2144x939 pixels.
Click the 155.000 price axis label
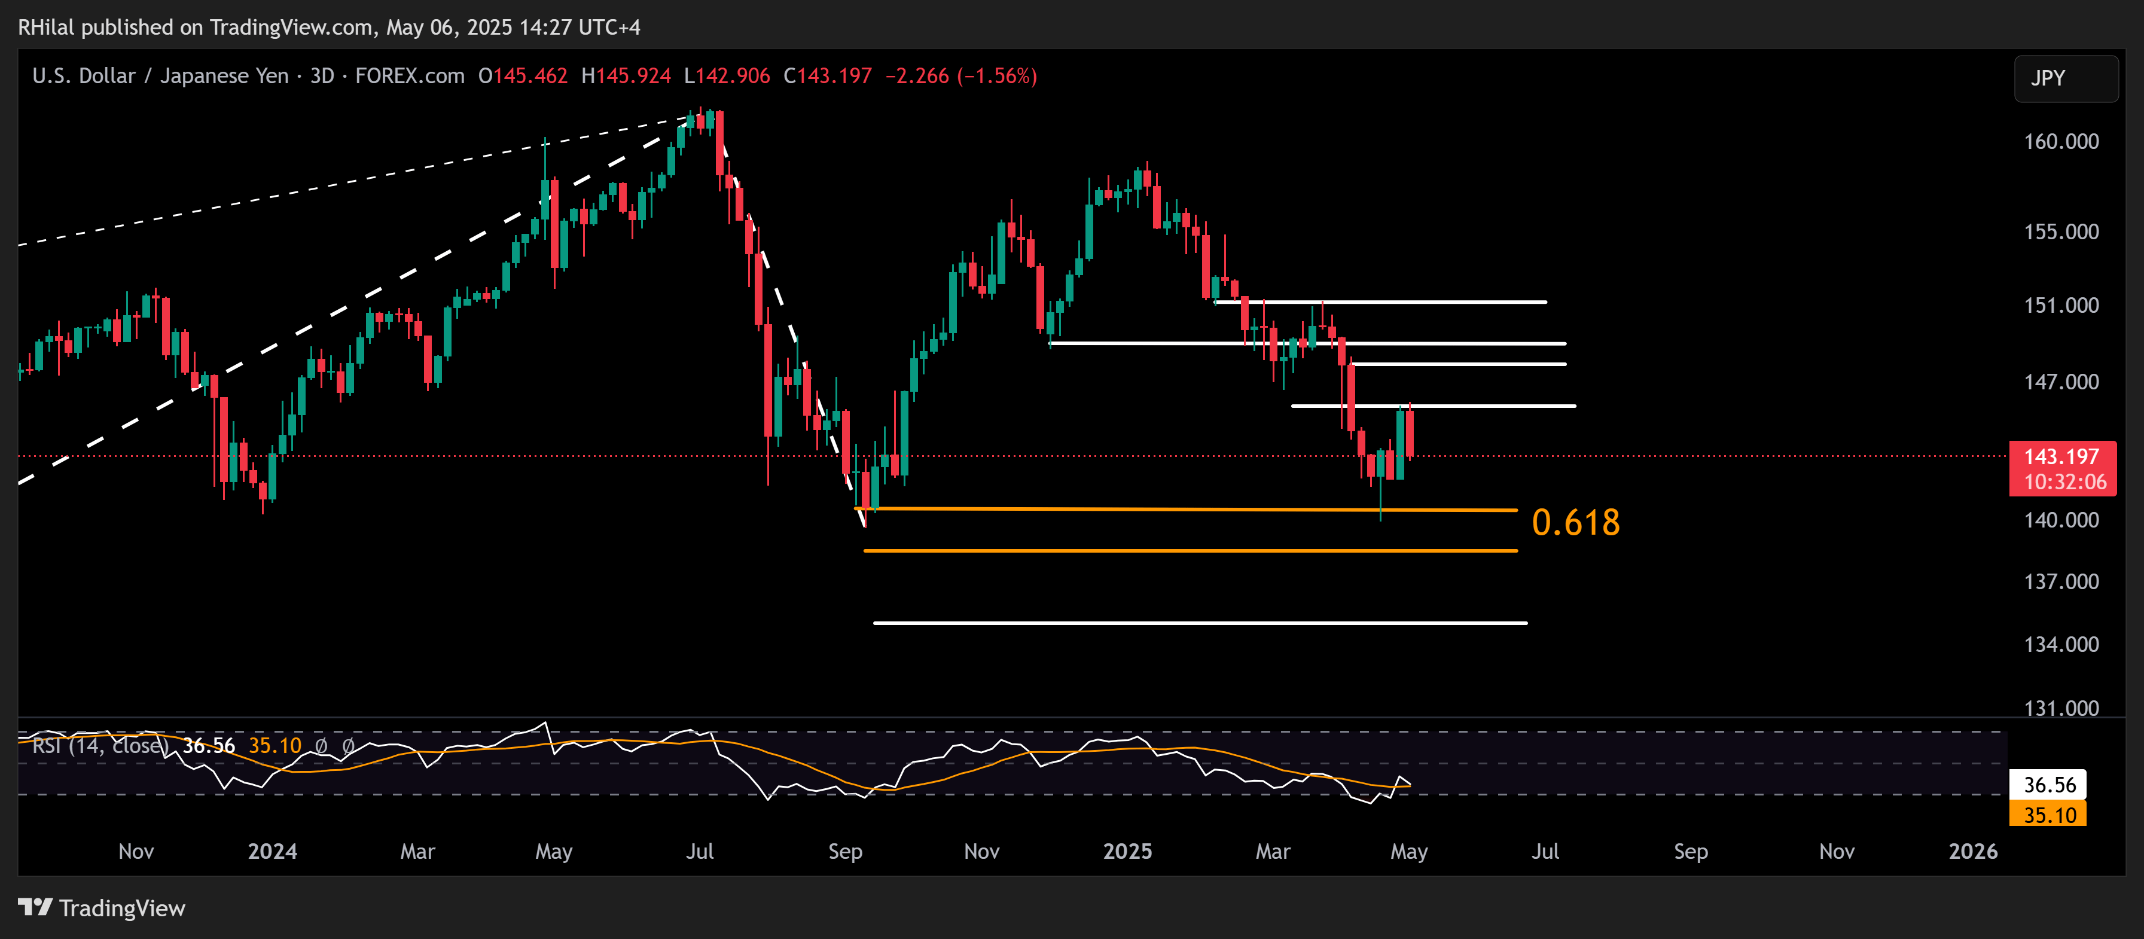pyautogui.click(x=2061, y=231)
